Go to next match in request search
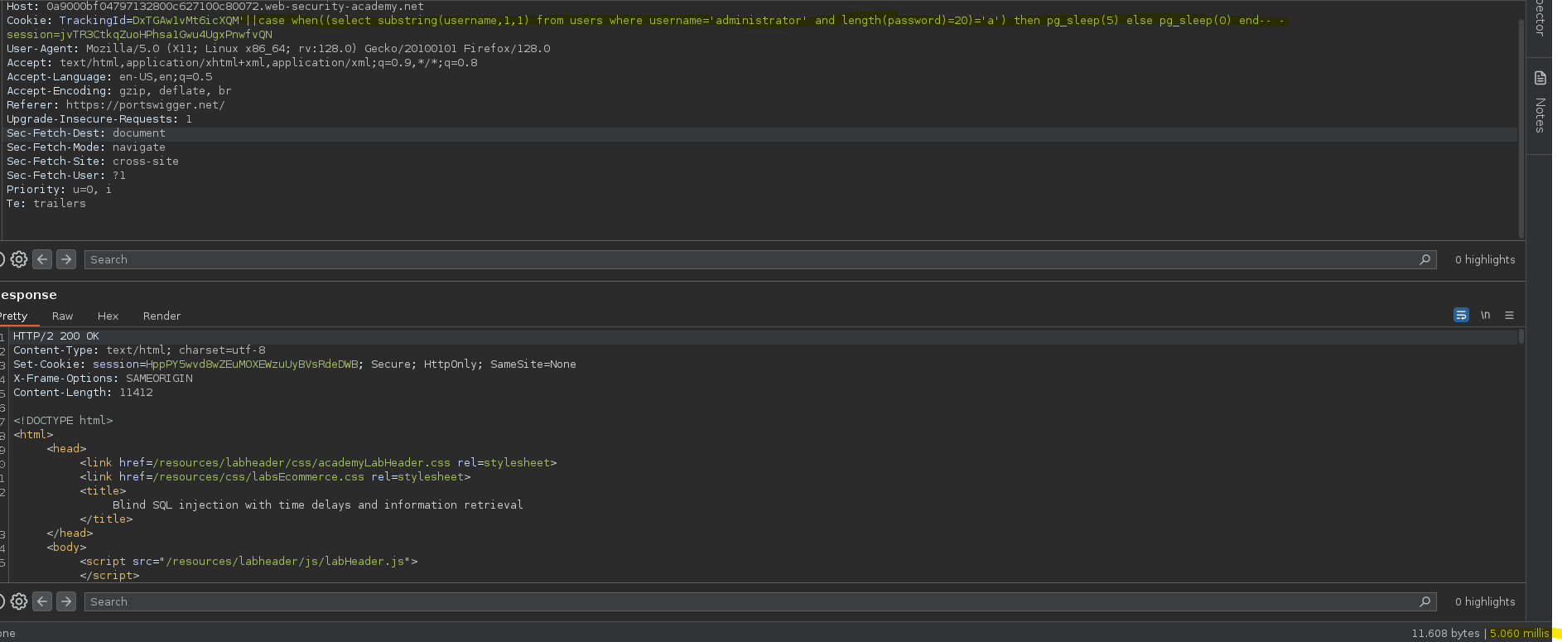 pos(66,259)
